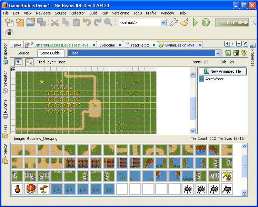Click New Animated Tile button
258x207 pixels.
pos(222,71)
